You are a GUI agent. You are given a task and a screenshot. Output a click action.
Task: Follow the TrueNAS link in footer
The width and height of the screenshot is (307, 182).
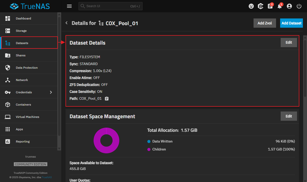[47, 177]
